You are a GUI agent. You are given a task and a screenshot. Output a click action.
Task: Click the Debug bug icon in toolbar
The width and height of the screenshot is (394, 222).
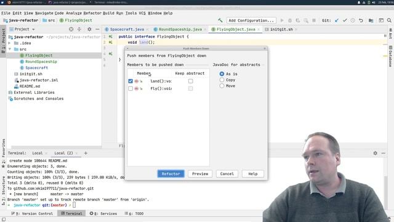(290, 20)
